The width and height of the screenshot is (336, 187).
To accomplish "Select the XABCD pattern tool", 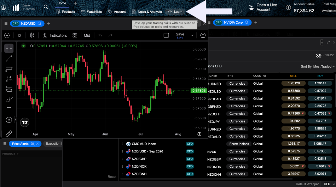I will [x=9, y=79].
